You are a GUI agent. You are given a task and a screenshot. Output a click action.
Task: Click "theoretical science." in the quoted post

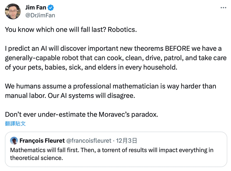(x=36, y=158)
